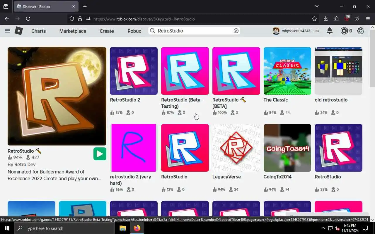Open the Roblox settings gear

[361, 31]
